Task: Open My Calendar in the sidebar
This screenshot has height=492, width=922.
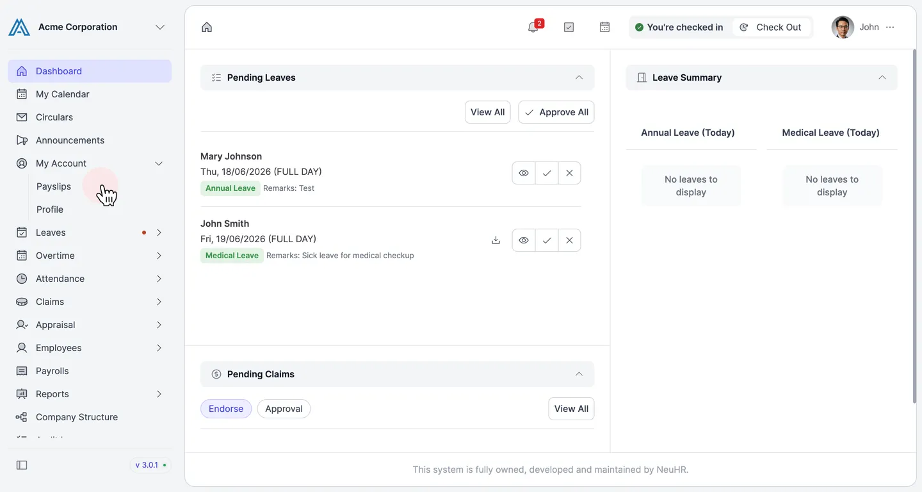Action: pos(90,94)
